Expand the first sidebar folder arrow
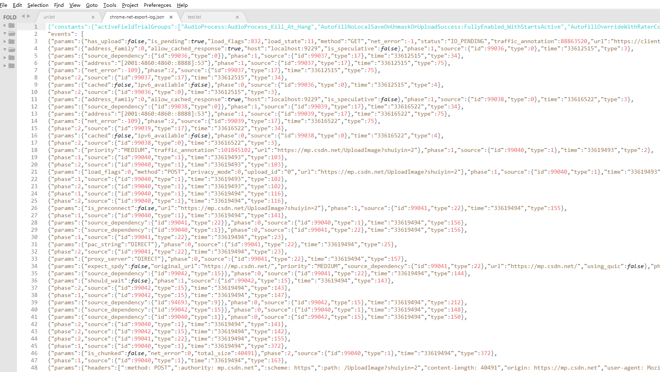The width and height of the screenshot is (660, 372). click(5, 25)
